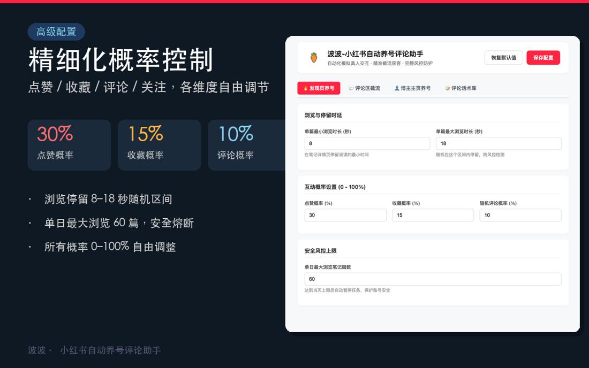589x368 pixels.
Task: Click the carrot app logo icon
Action: coord(314,57)
